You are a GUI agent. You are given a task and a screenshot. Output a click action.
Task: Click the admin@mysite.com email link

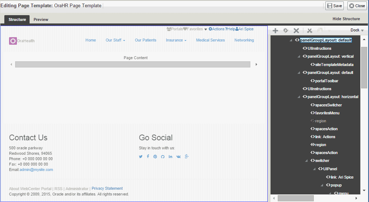point(36,170)
